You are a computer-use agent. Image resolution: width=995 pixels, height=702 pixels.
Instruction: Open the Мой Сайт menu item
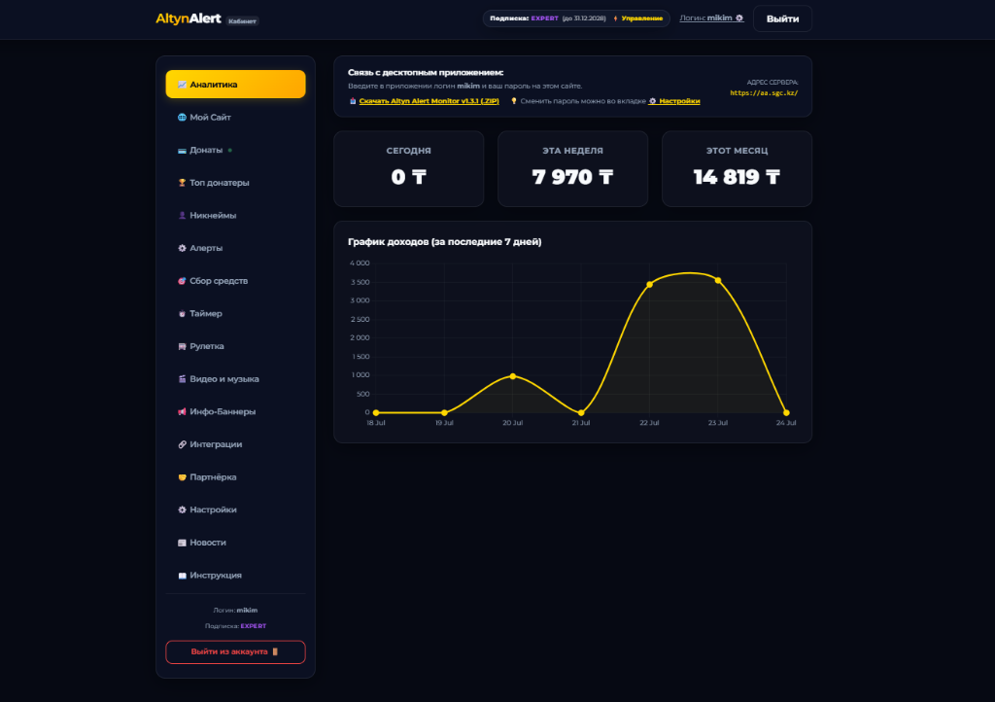point(235,118)
